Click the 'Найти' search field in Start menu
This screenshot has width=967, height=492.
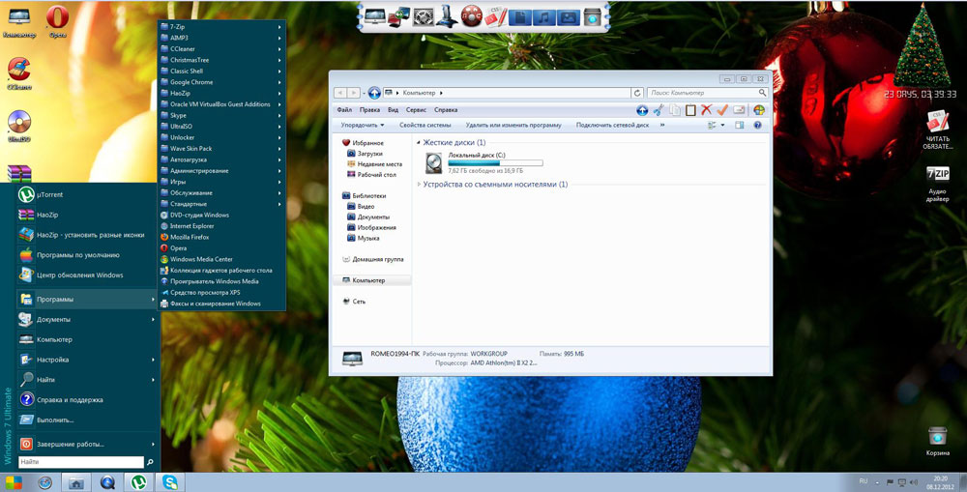(77, 463)
